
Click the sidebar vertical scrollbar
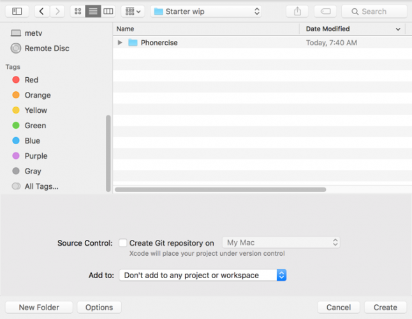point(108,154)
